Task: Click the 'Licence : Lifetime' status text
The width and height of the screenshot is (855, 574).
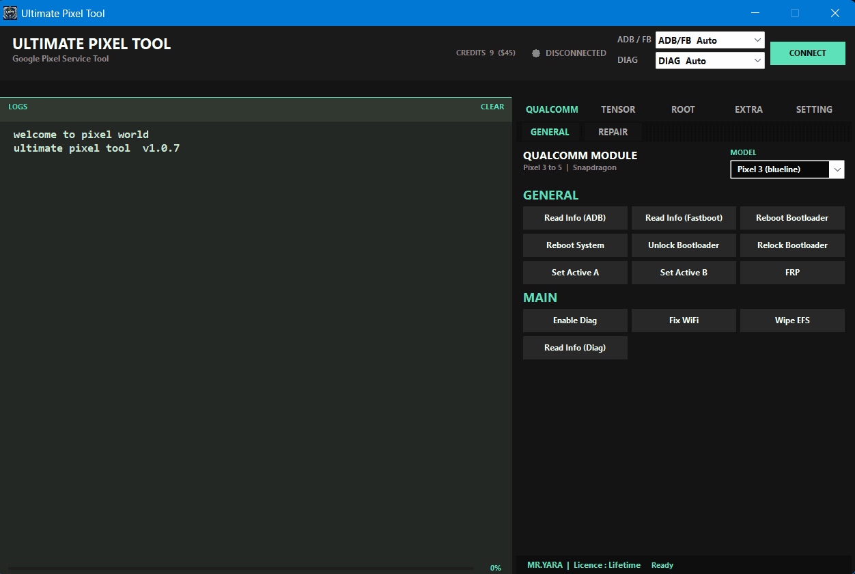Action: click(607, 565)
